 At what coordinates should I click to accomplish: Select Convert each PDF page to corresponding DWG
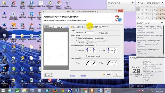77,41
